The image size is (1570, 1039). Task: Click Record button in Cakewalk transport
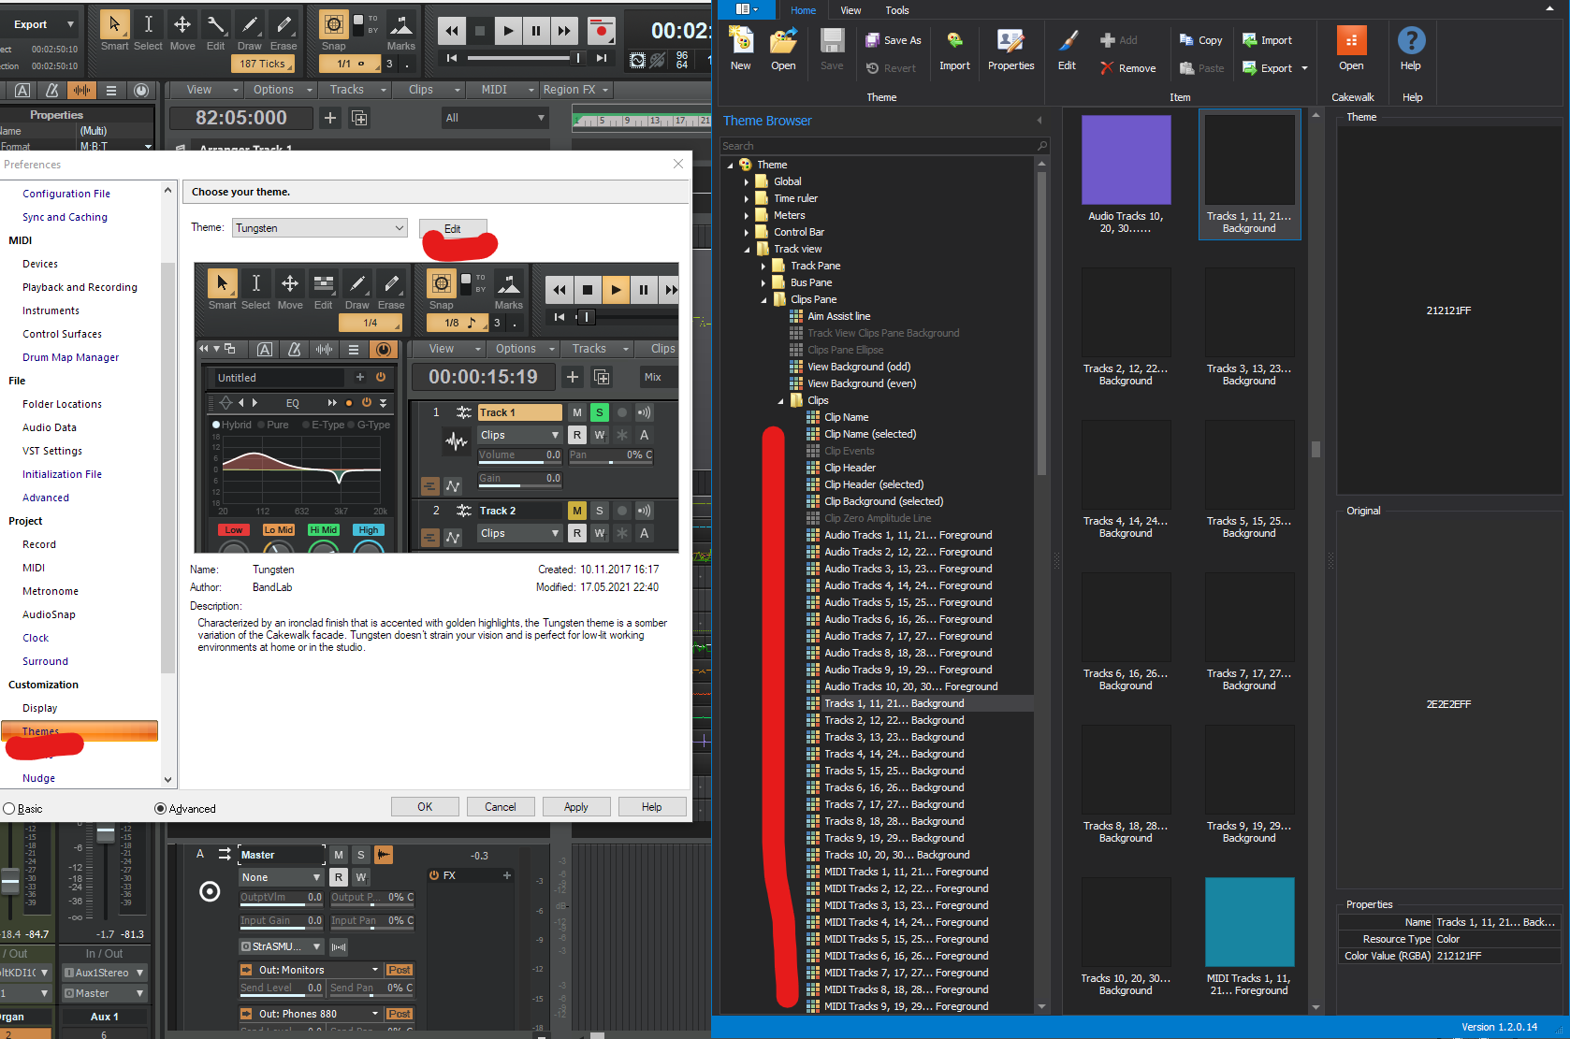[x=602, y=30]
